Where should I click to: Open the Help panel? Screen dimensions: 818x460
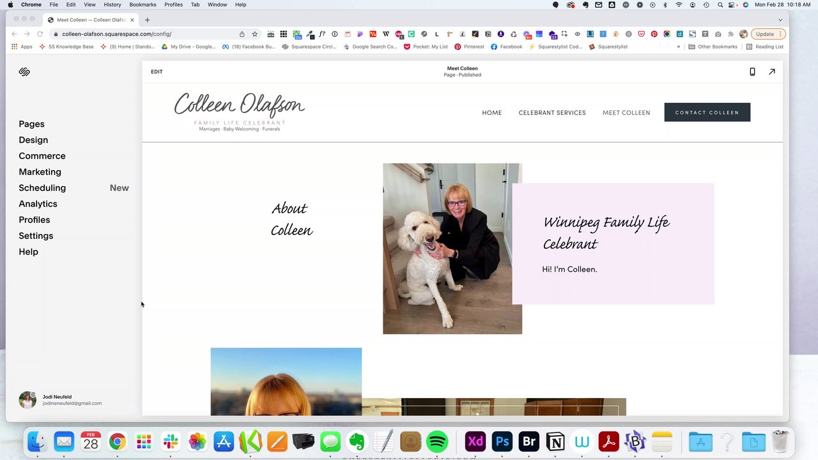tap(28, 252)
